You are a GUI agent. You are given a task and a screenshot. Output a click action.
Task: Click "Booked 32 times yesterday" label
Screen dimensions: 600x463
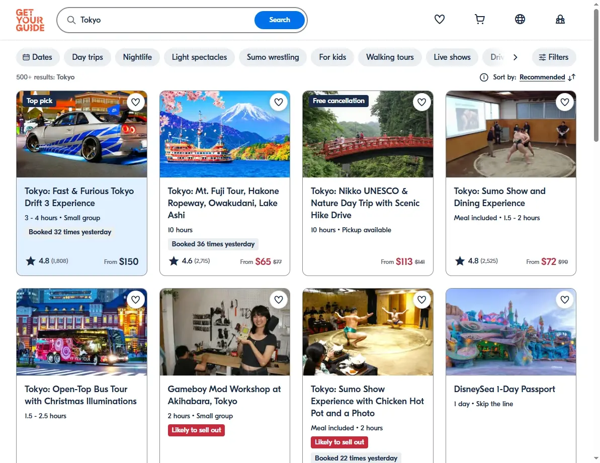(x=70, y=232)
